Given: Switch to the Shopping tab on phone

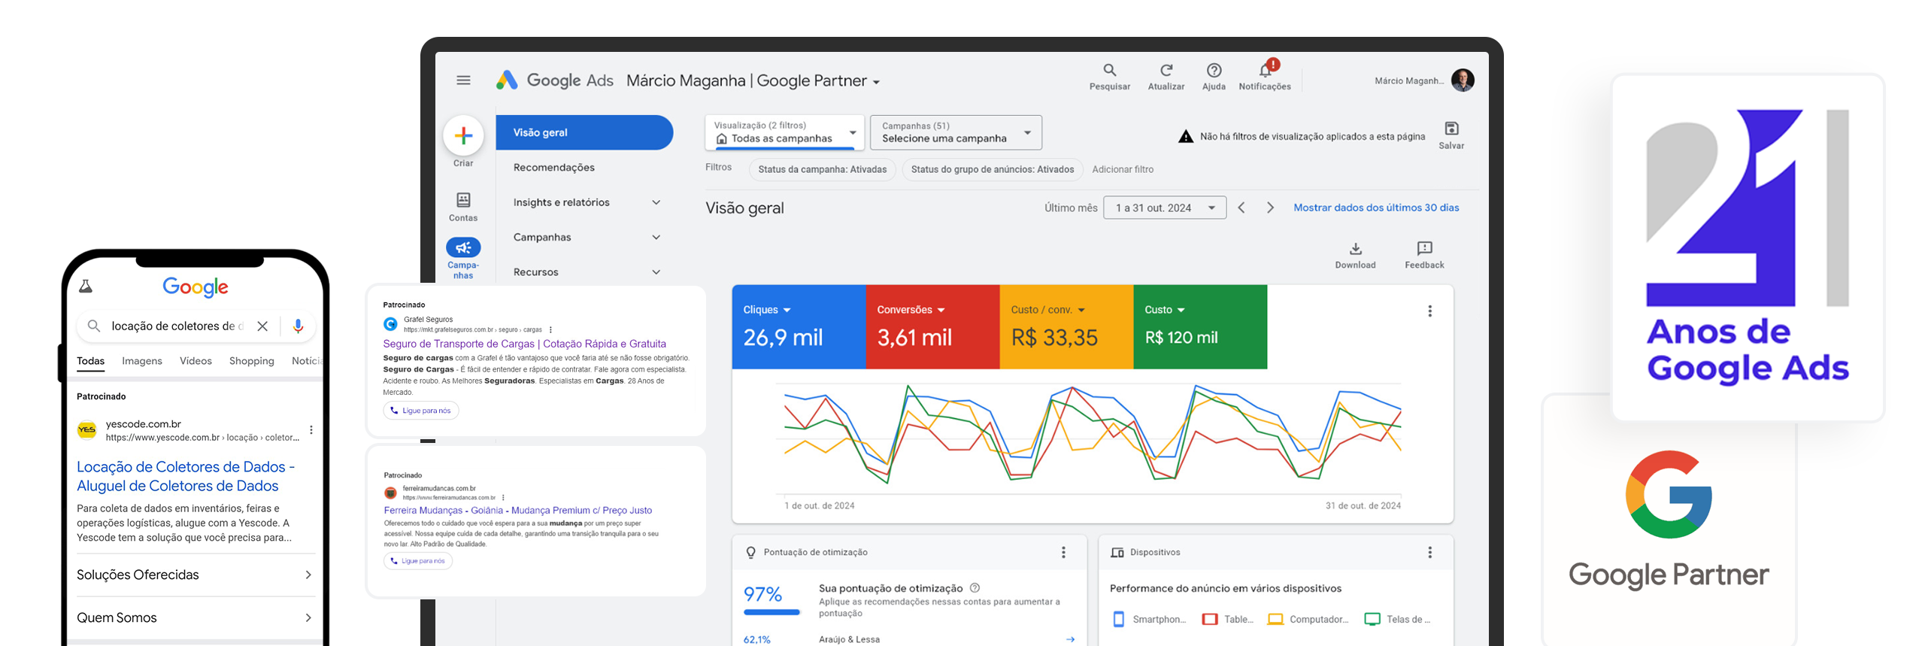Looking at the screenshot, I should coord(251,361).
